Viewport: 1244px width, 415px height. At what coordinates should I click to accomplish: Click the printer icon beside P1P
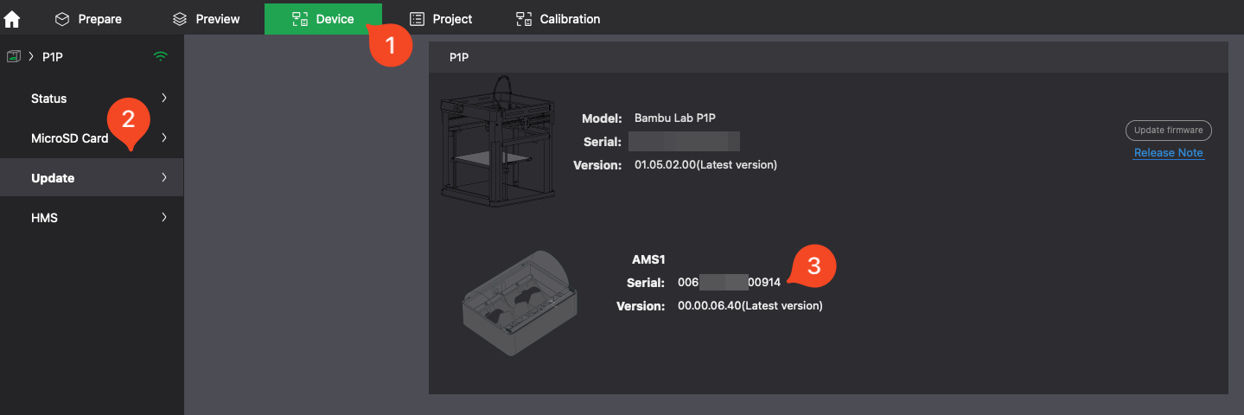tap(13, 57)
